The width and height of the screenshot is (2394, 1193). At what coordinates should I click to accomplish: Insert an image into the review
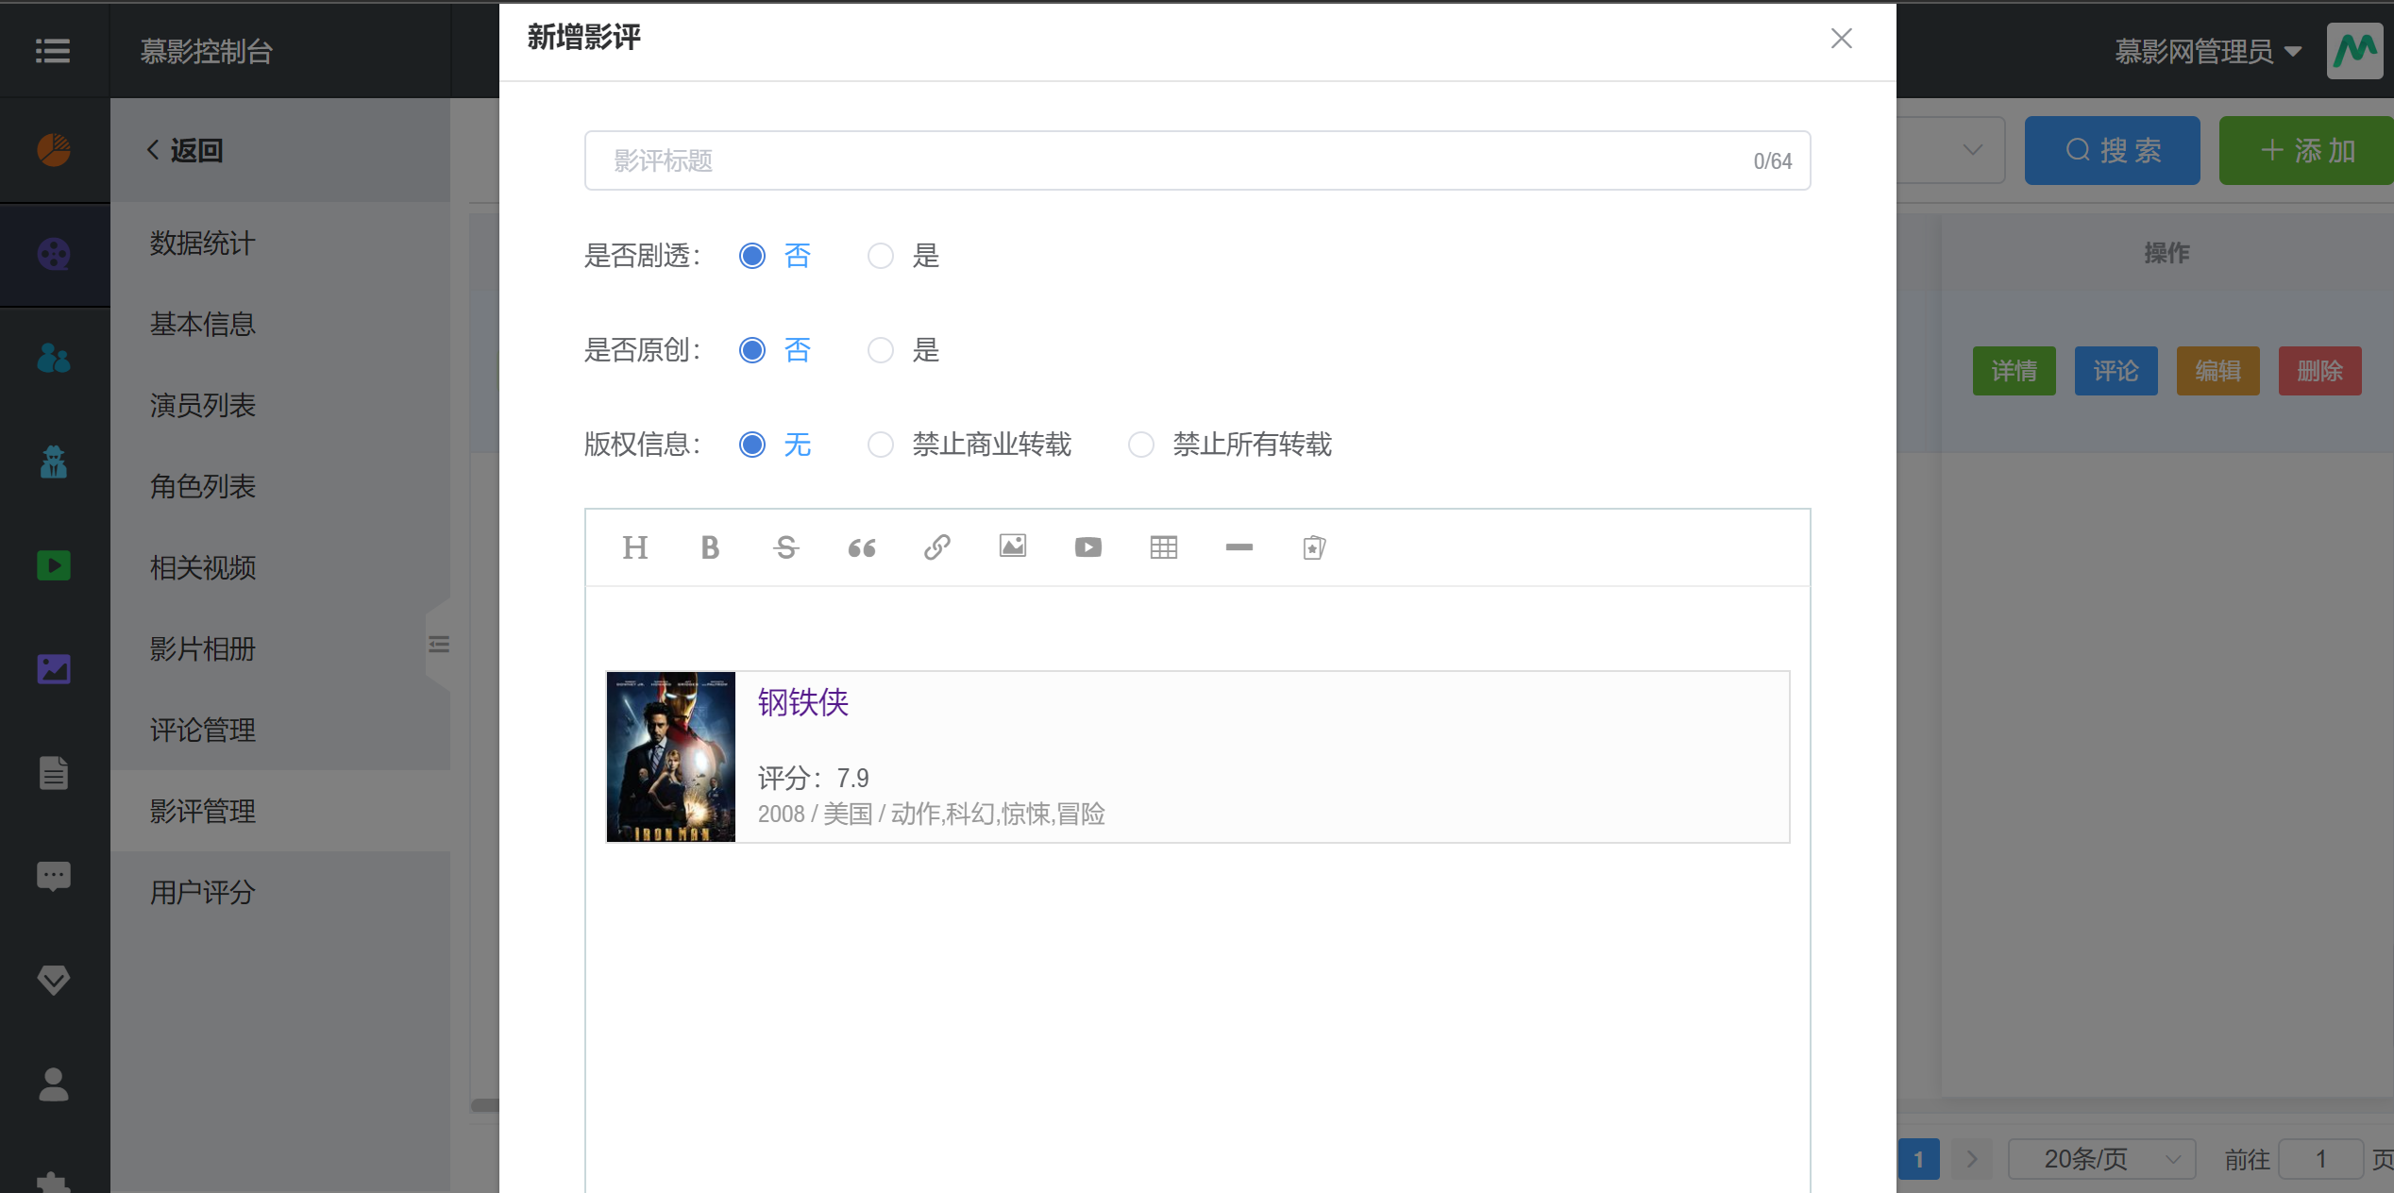coord(1012,547)
